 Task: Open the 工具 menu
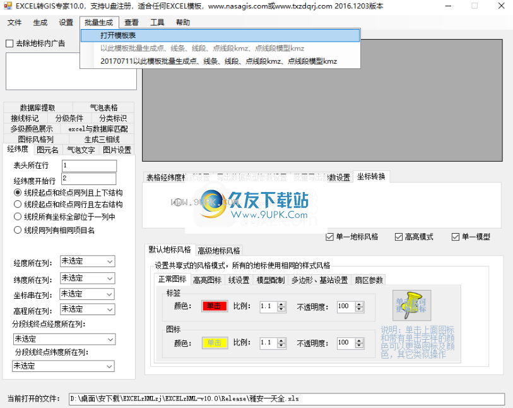pyautogui.click(x=157, y=22)
